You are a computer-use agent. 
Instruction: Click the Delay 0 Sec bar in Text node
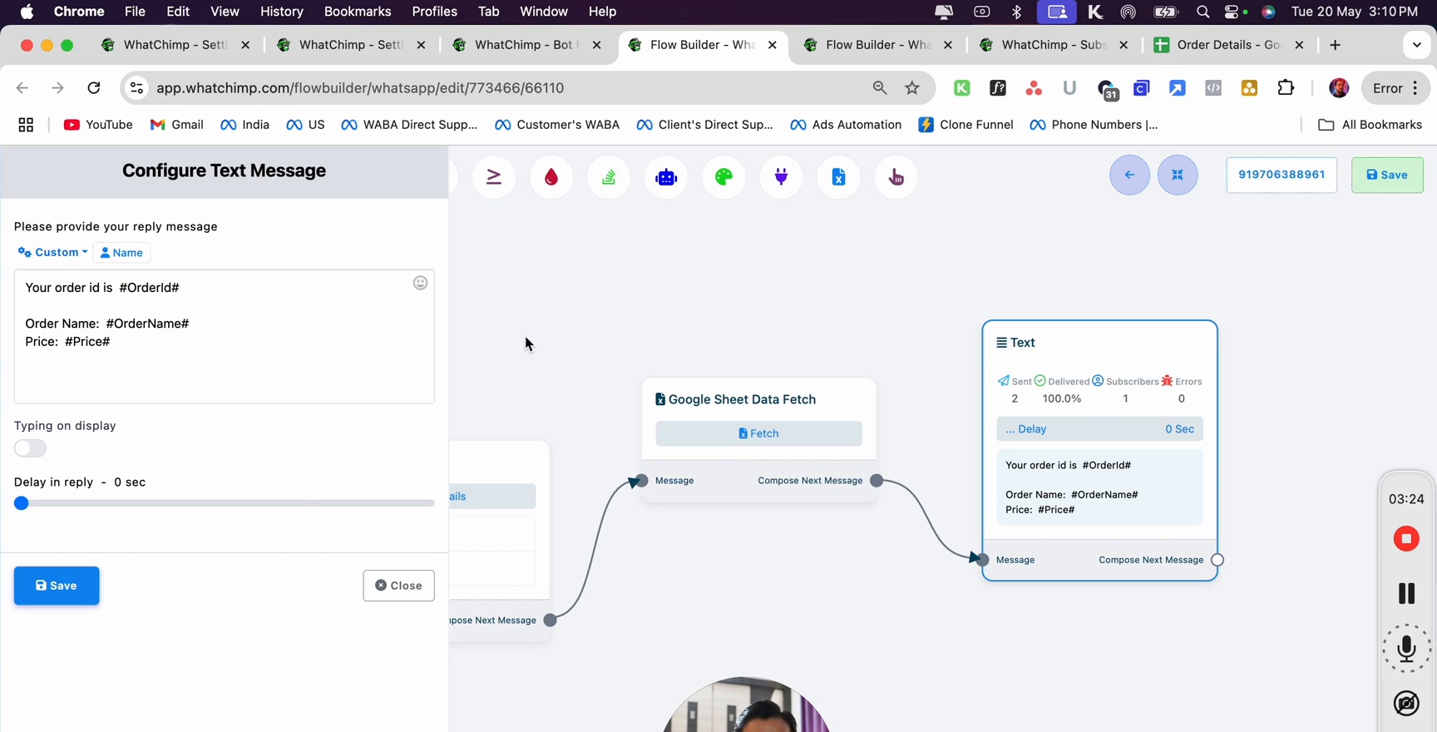1099,429
